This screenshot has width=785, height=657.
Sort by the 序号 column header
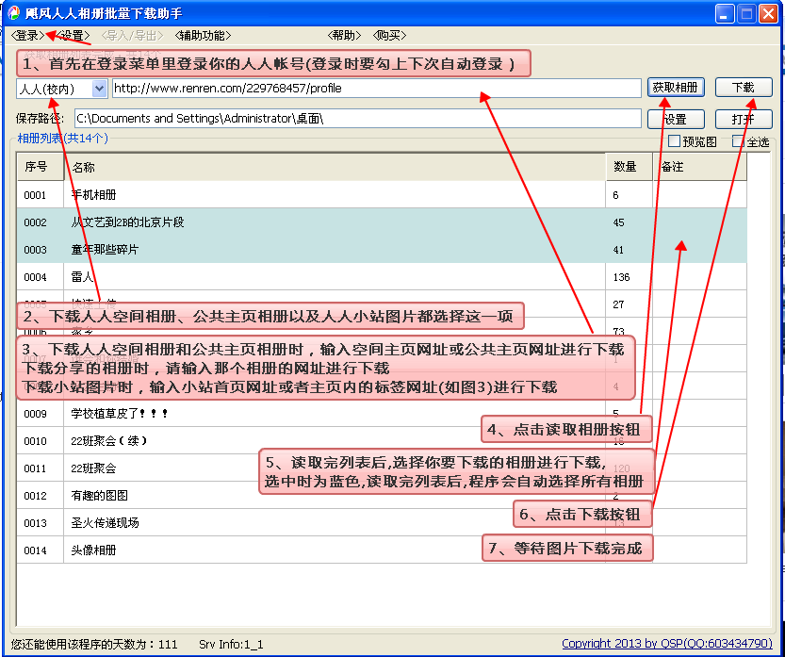(x=41, y=167)
